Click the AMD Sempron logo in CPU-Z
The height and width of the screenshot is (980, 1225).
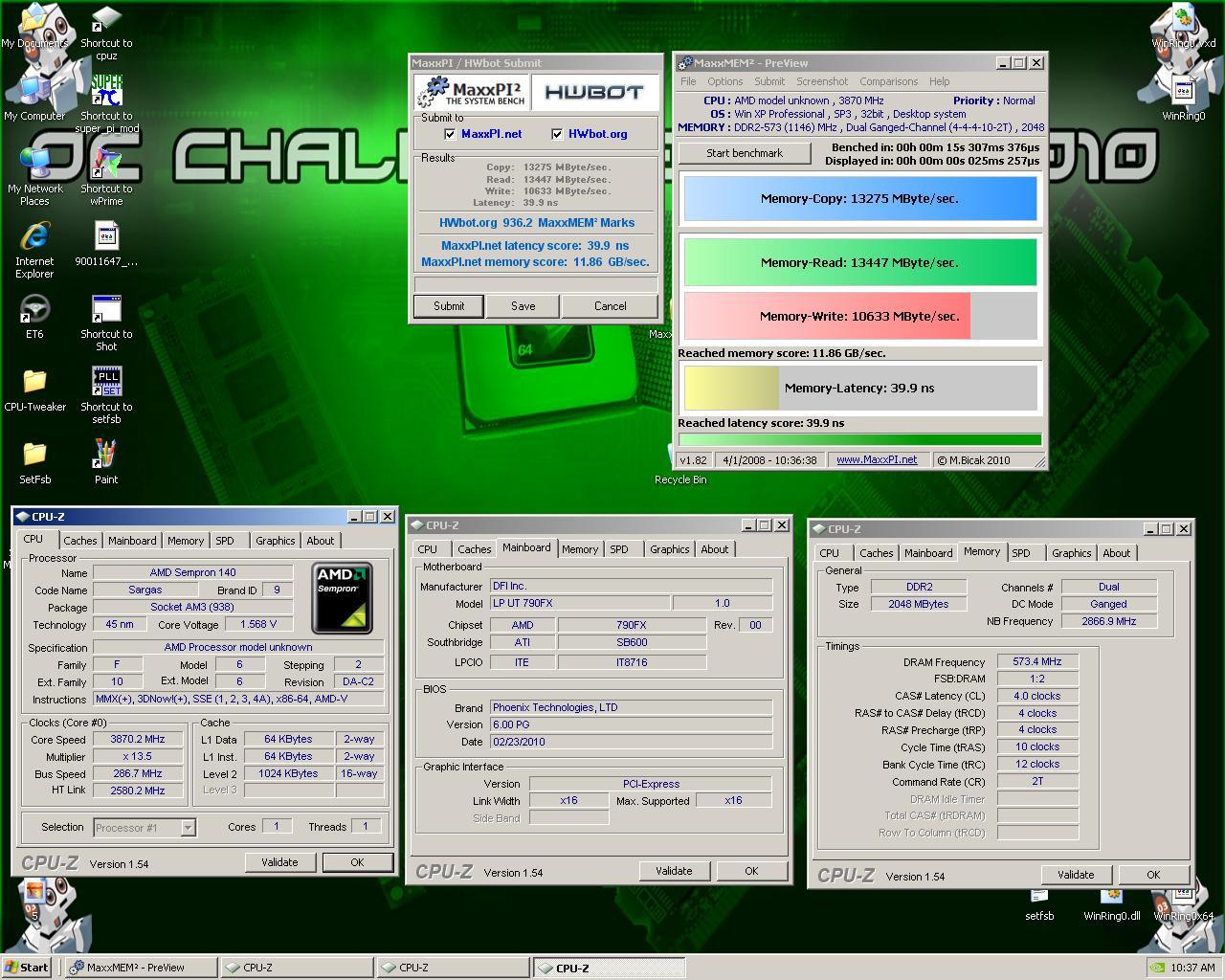pyautogui.click(x=342, y=598)
